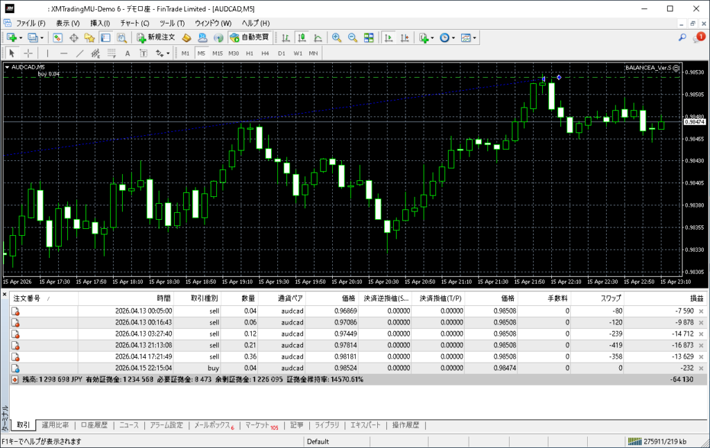Screen dimensions: 710x448
Task: Switch to the 口座履歴 tab
Action: 94,425
